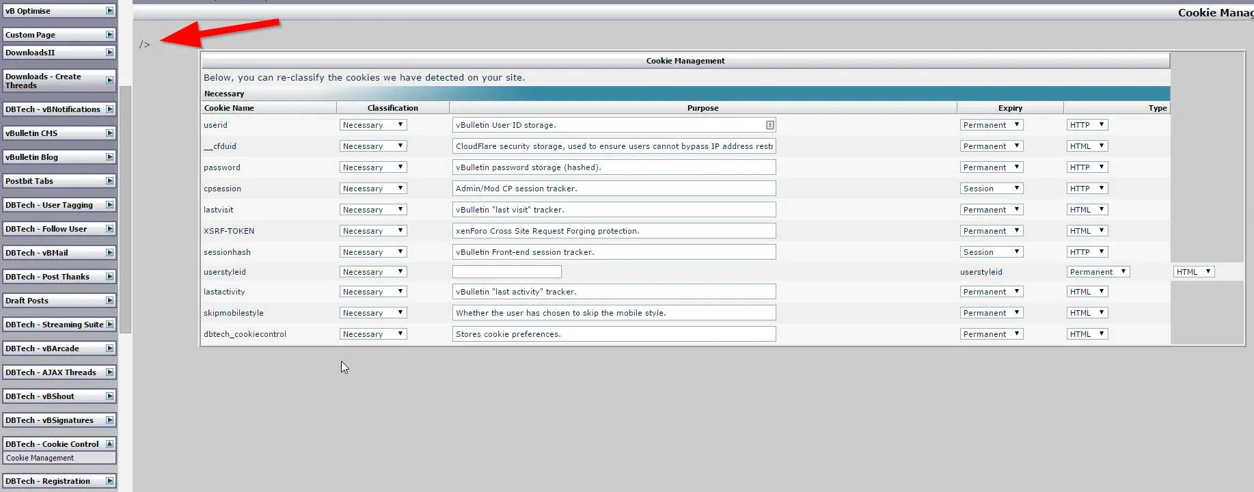Open Expiry dropdown for cpsession
The height and width of the screenshot is (492, 1254).
tap(992, 189)
